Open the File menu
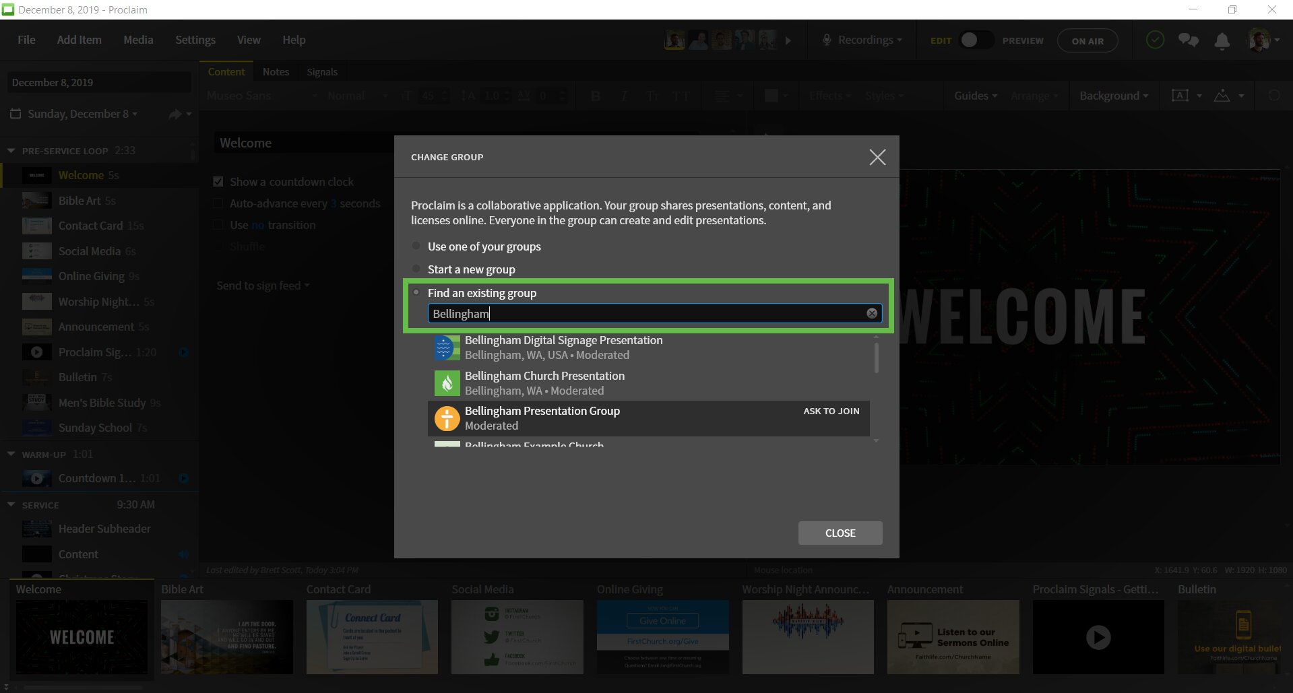 (x=26, y=40)
